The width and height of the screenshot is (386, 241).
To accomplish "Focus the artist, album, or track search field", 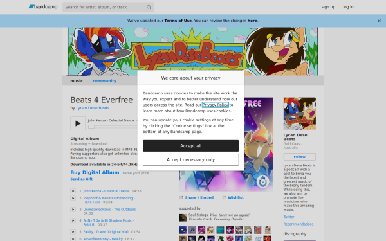I will 108,7.
